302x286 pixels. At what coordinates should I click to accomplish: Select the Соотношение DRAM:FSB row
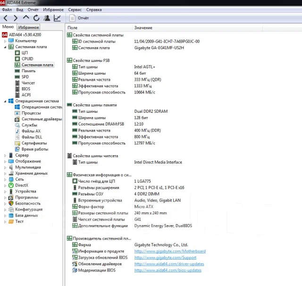108,124
